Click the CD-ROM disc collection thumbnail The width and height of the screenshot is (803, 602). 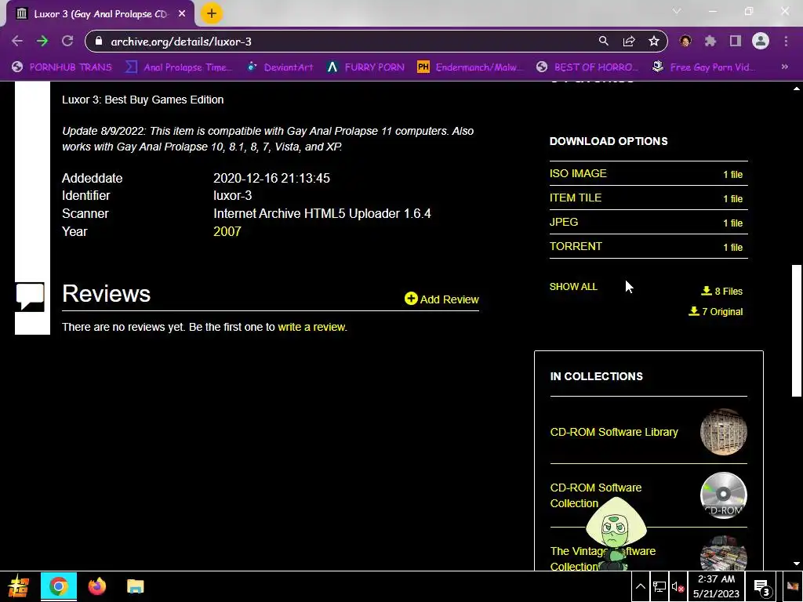723,495
